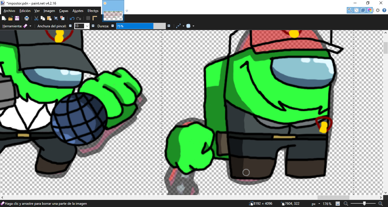
Task: Click the Paste clipboard icon
Action: [x=49, y=18]
